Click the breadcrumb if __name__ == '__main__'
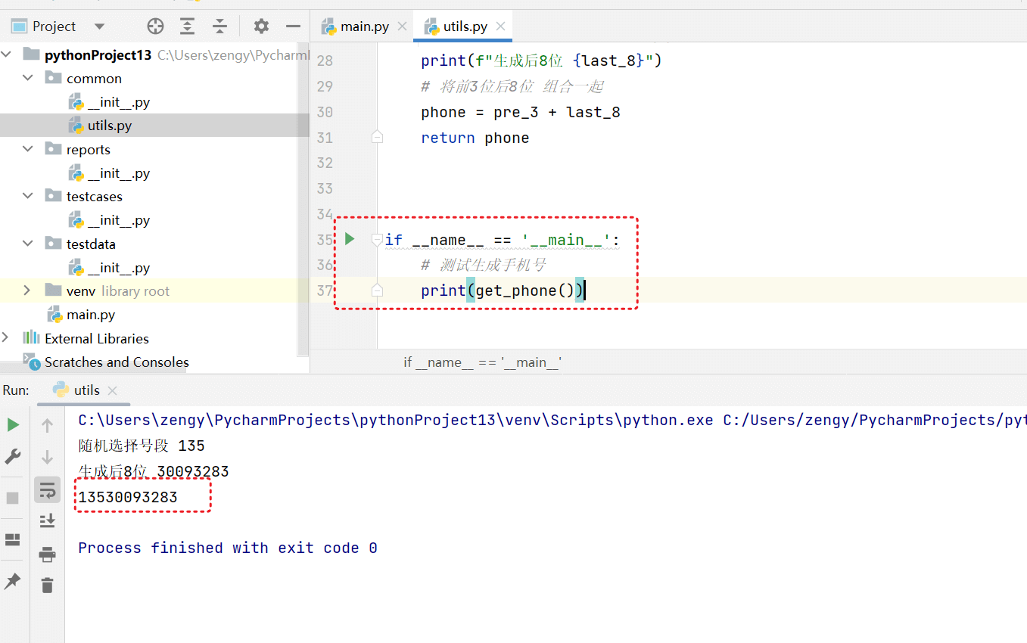This screenshot has height=643, width=1027. coord(483,362)
